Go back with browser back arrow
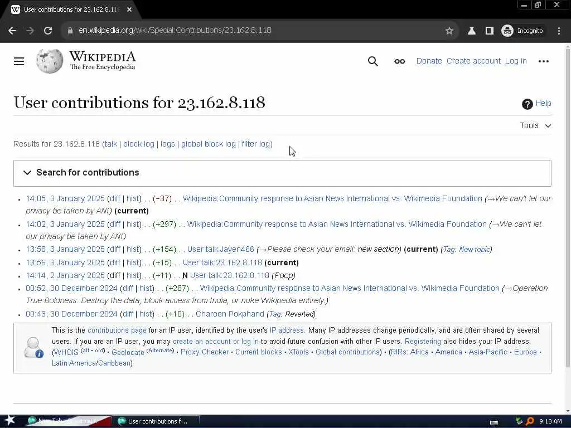The width and height of the screenshot is (571, 428). [x=12, y=31]
